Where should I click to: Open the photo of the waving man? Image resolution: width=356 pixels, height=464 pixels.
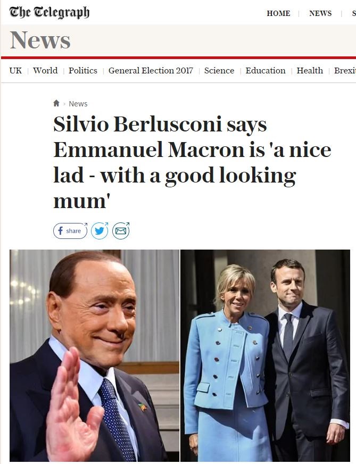tap(94, 355)
